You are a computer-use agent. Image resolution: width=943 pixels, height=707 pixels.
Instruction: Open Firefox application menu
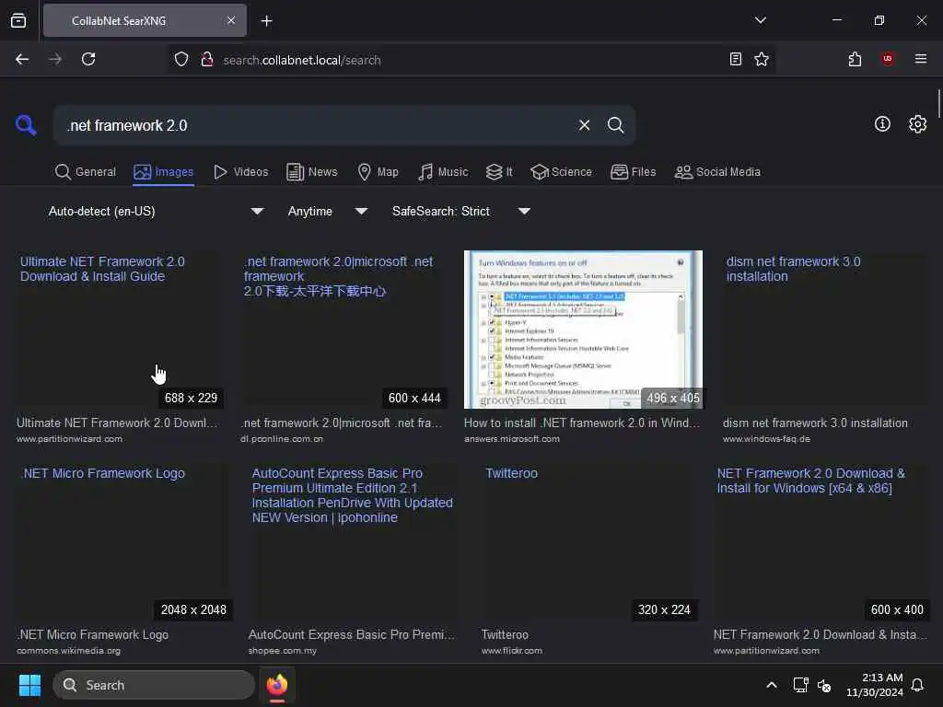click(920, 59)
